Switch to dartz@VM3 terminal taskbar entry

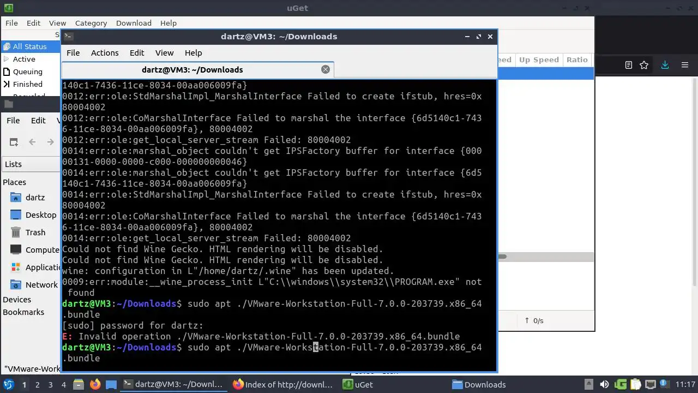173,384
